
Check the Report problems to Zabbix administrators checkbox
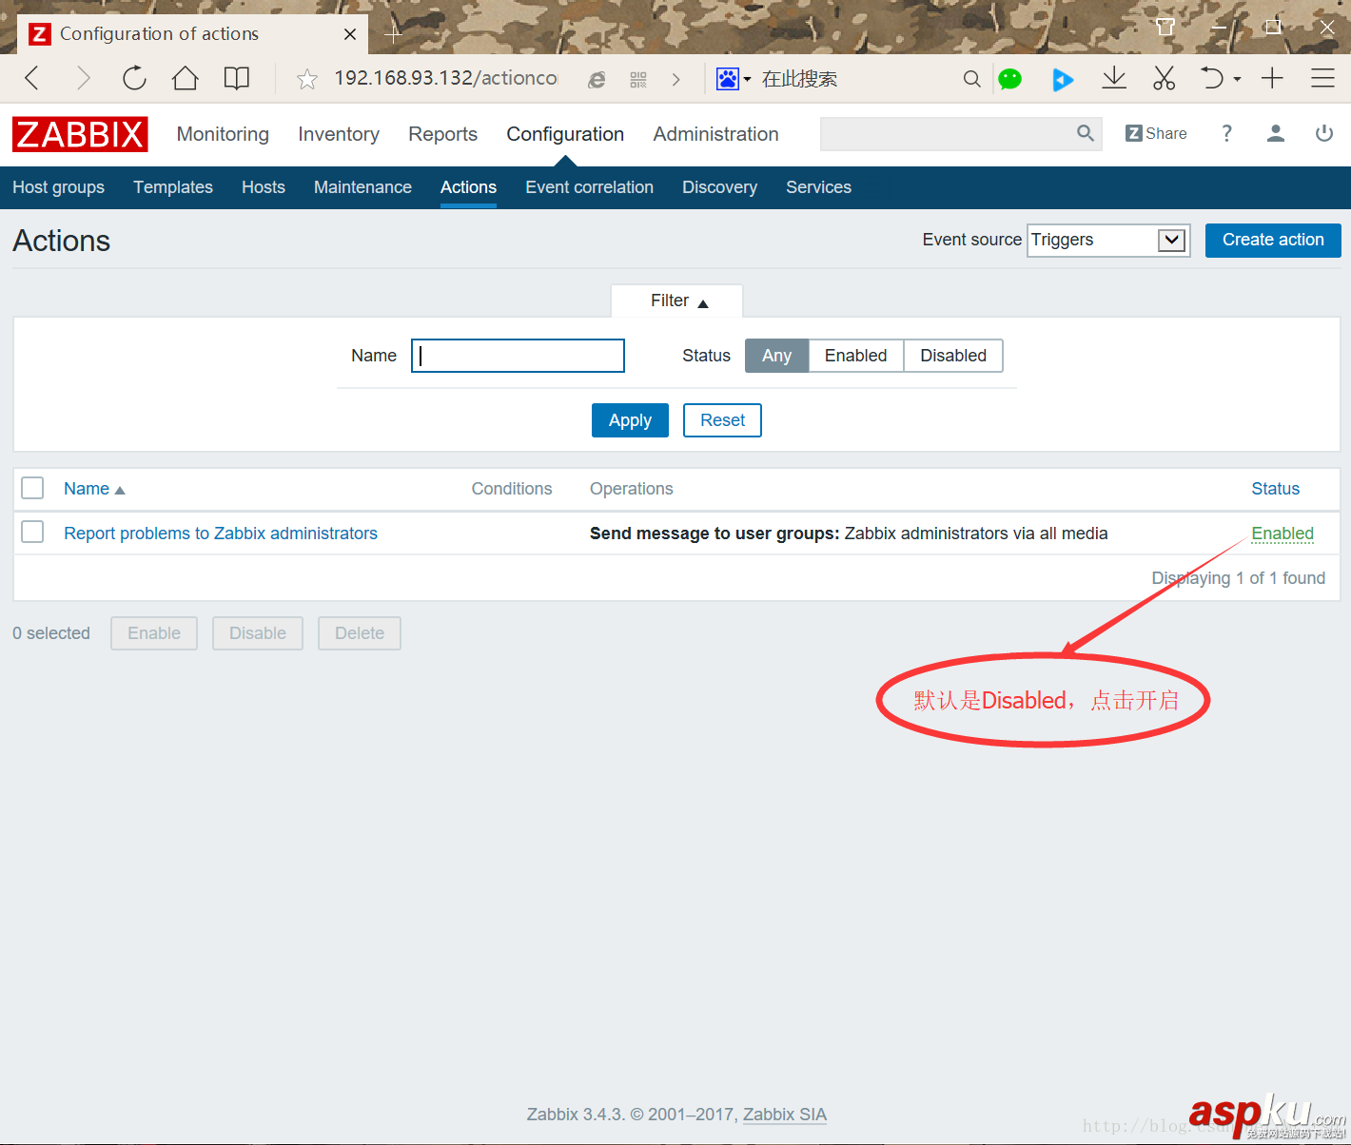point(31,532)
